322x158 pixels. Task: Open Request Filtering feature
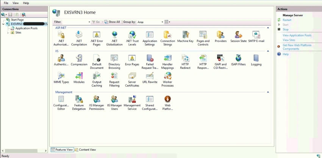pos(114,79)
